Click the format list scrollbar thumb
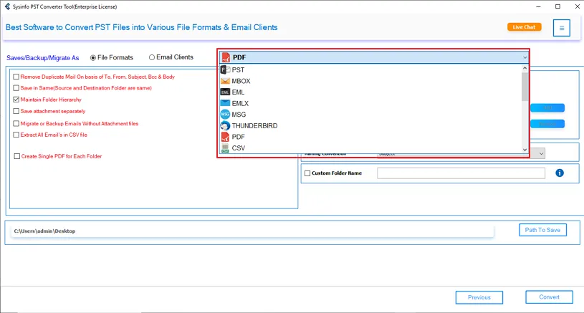The width and height of the screenshot is (584, 313). point(525,87)
